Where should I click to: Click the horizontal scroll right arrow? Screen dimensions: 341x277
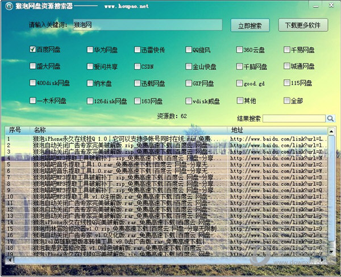pyautogui.click(x=323, y=259)
